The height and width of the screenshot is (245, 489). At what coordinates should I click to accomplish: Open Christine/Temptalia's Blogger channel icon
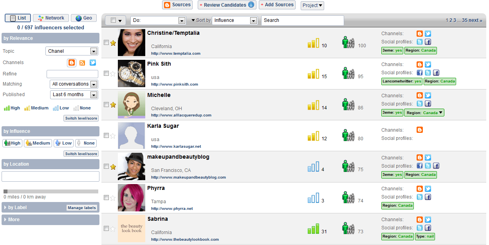[420, 34]
